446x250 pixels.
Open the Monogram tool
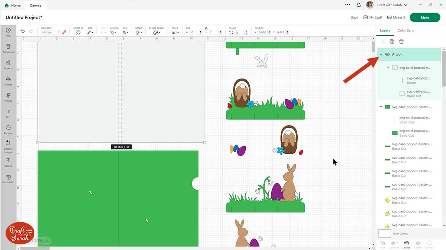tap(8, 179)
